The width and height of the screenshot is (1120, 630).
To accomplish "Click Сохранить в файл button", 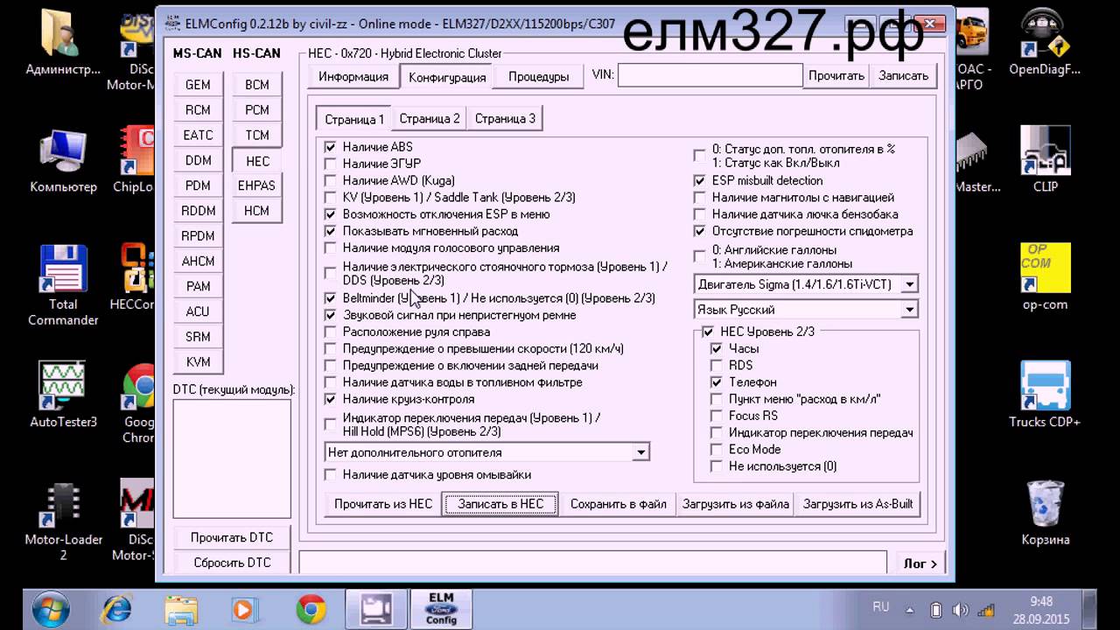I will pos(618,504).
